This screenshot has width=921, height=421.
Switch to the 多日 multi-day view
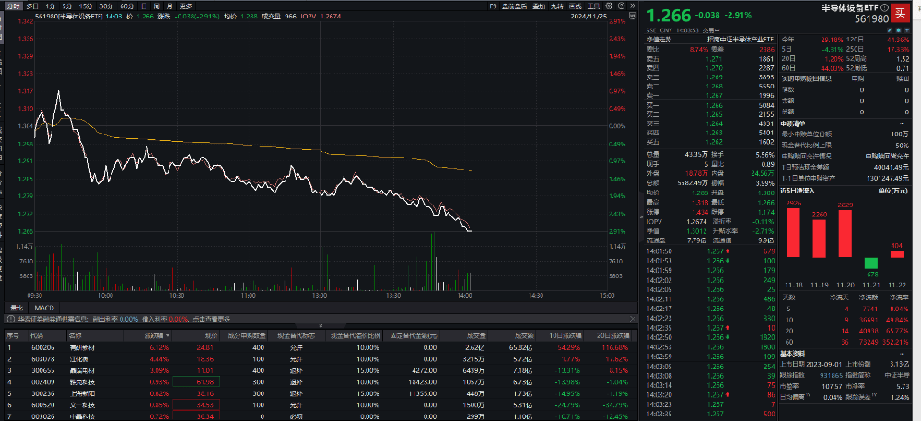tap(32, 6)
